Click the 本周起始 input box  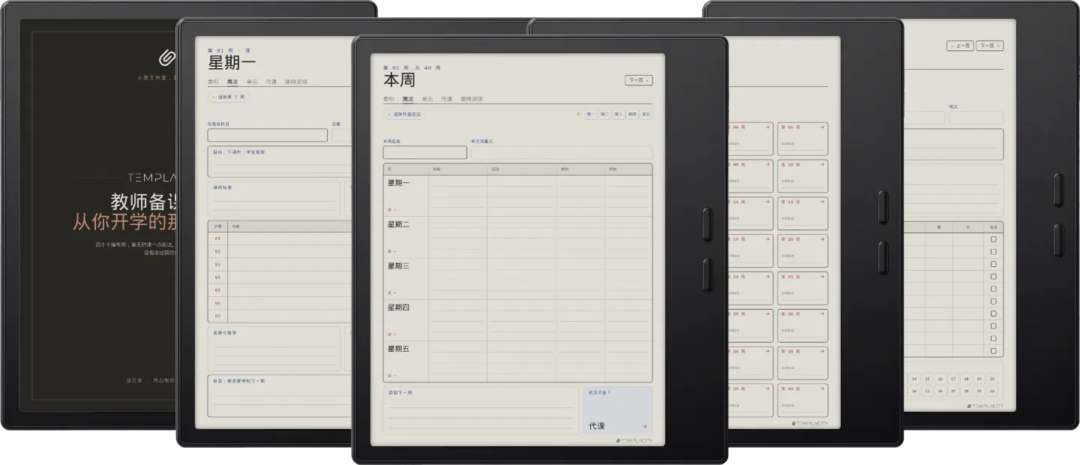point(424,152)
